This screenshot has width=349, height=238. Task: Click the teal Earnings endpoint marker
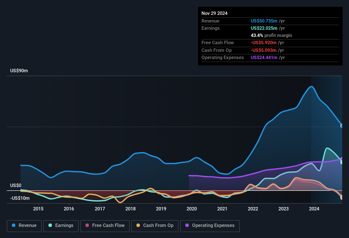[342, 162]
